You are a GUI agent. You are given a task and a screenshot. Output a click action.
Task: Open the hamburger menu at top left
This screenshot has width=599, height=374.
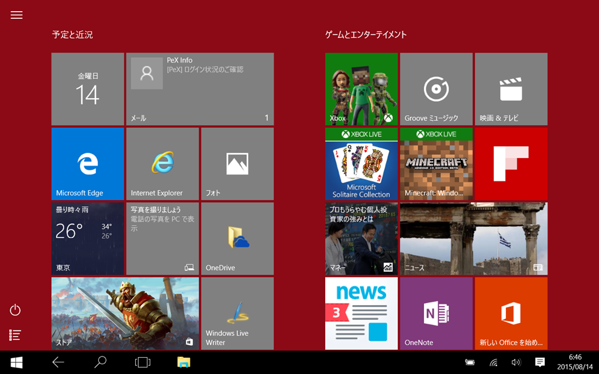click(x=16, y=15)
